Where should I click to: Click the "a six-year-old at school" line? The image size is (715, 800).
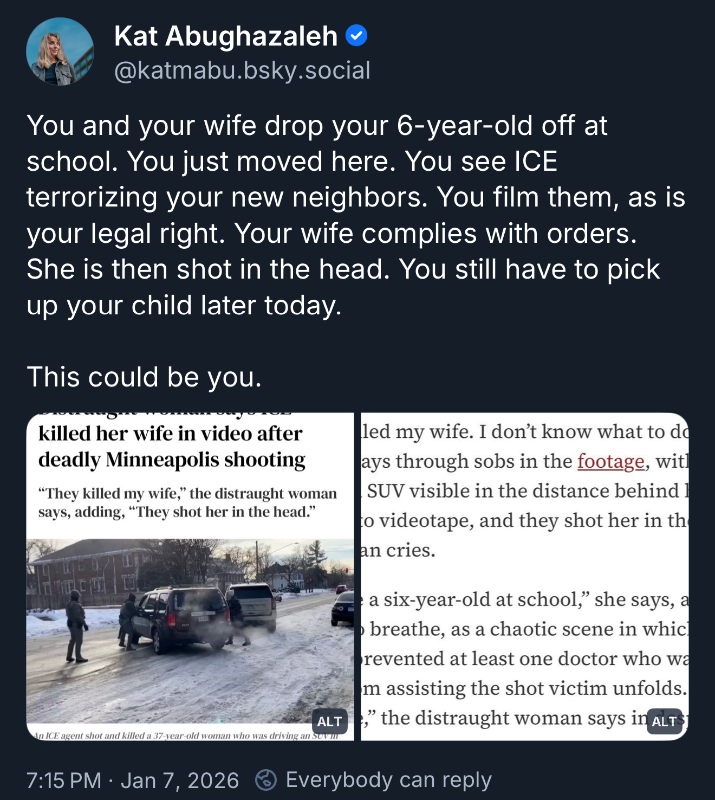(x=520, y=599)
